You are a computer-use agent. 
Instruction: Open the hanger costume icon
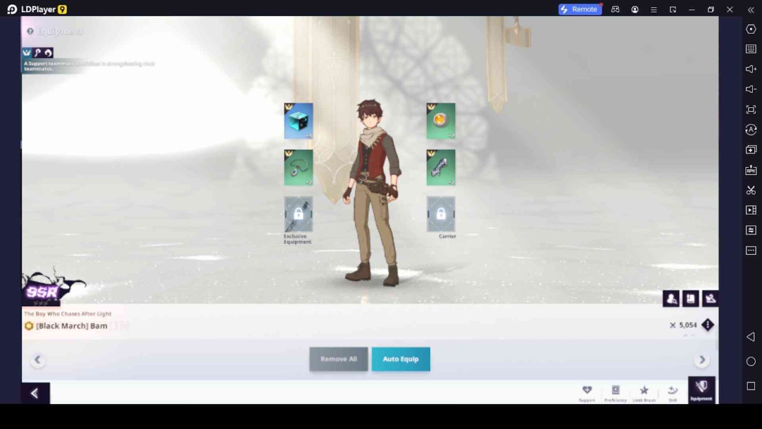tap(711, 299)
